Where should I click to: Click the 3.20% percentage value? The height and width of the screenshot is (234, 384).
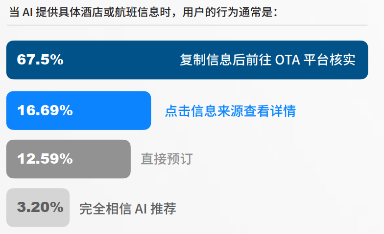point(40,207)
